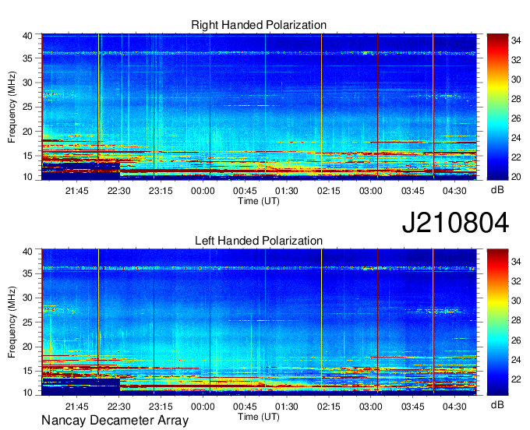The image size is (530, 430).
Task: Click Time (UT) label under Left Handed plot
Action: coord(259,417)
